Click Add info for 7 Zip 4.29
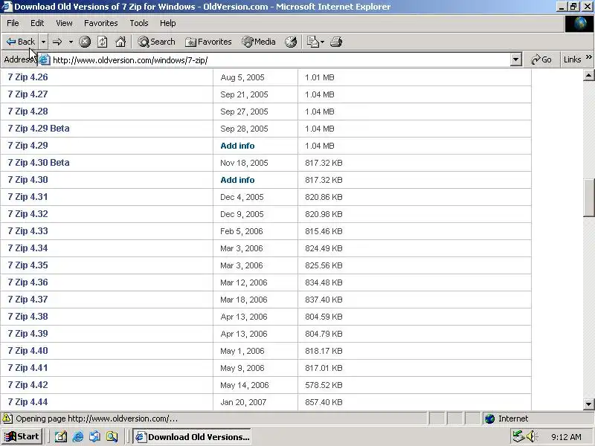The width and height of the screenshot is (595, 446). click(237, 146)
